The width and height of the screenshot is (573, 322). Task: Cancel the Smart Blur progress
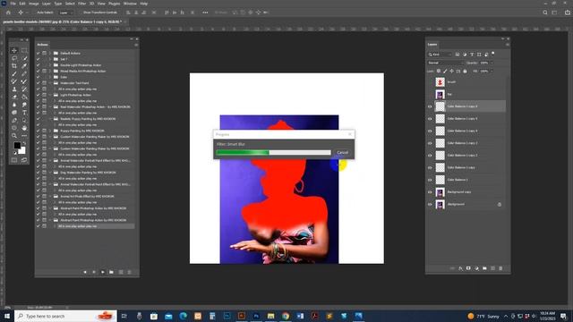pos(342,153)
